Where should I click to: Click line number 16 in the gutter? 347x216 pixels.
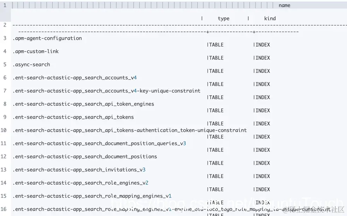click(3, 209)
